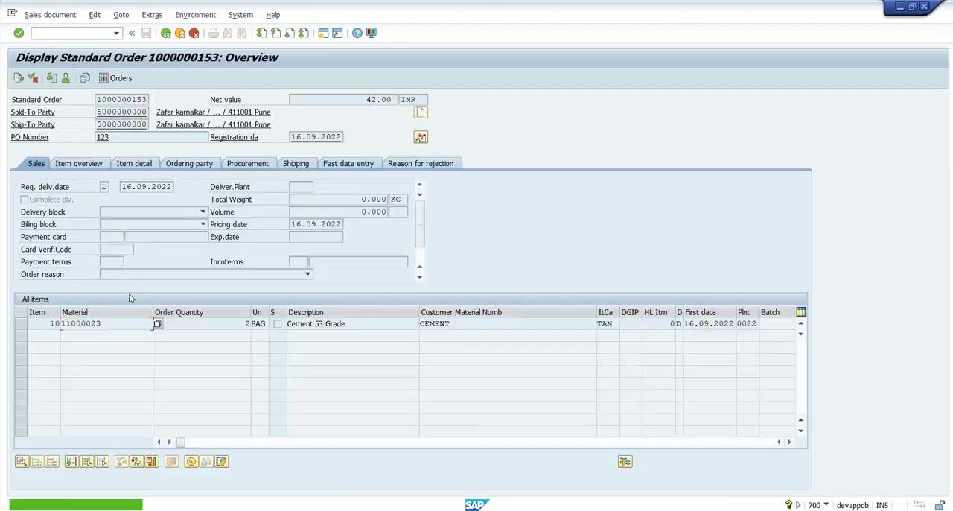Viewport: 953px width, 511px height.
Task: Switch to the Procurement tab
Action: pos(248,163)
